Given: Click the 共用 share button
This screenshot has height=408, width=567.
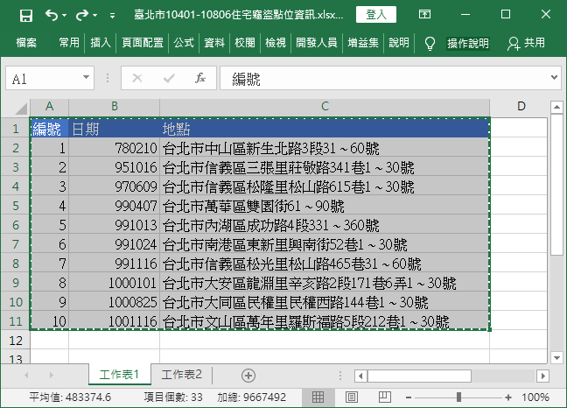Looking at the screenshot, I should [526, 43].
